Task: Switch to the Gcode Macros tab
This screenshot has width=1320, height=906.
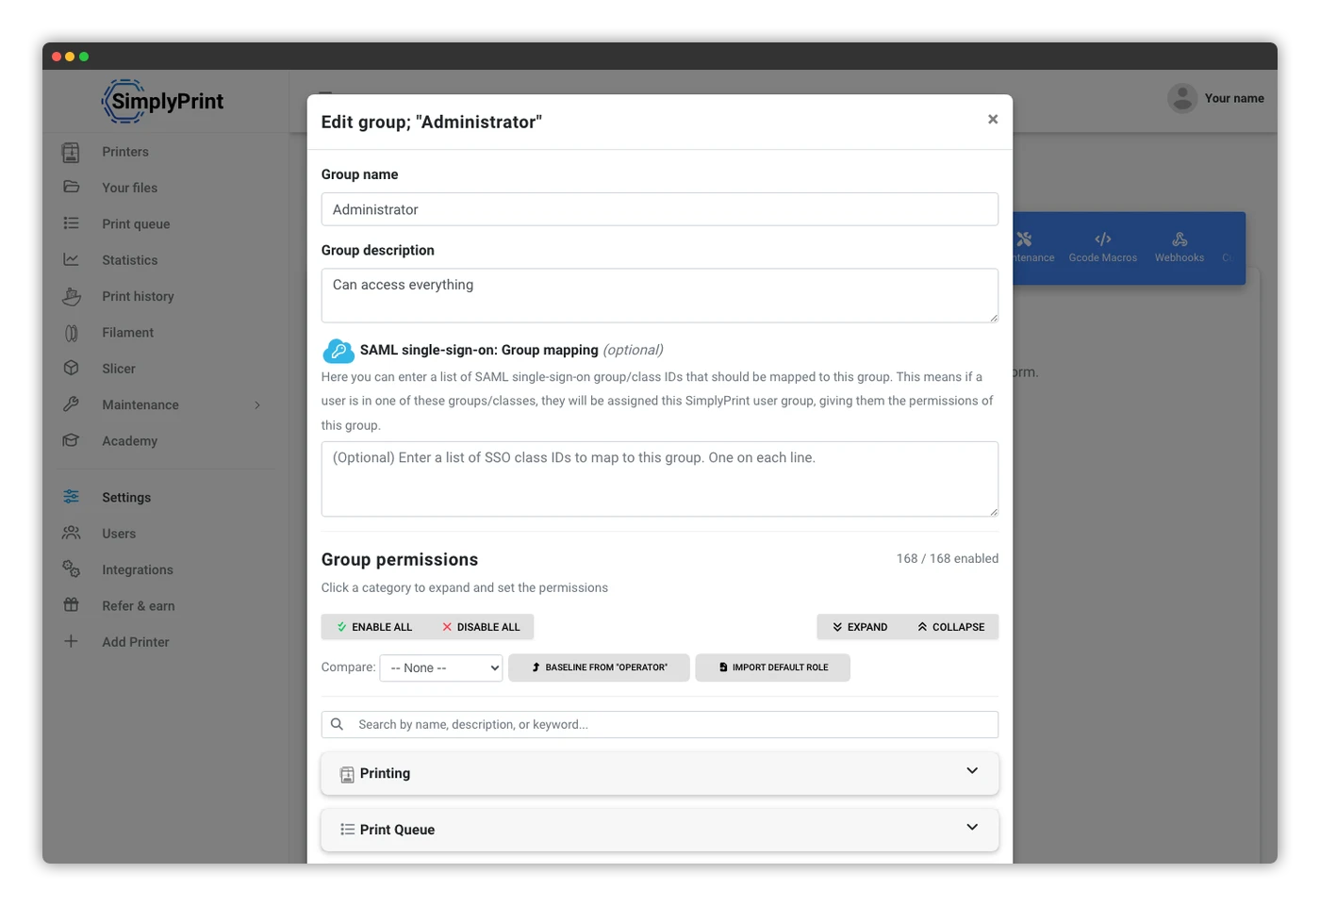Action: click(x=1103, y=248)
